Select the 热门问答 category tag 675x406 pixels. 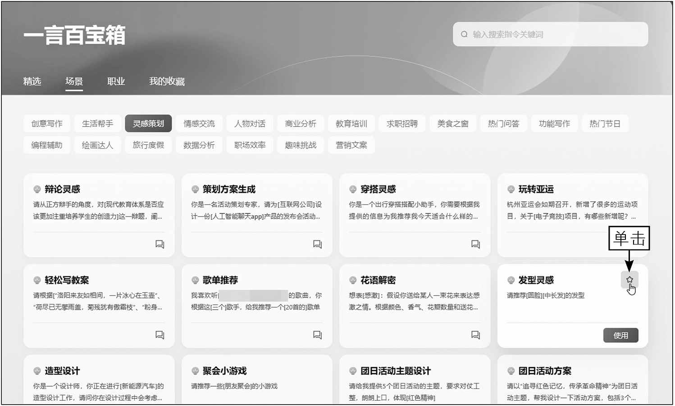[x=504, y=123]
